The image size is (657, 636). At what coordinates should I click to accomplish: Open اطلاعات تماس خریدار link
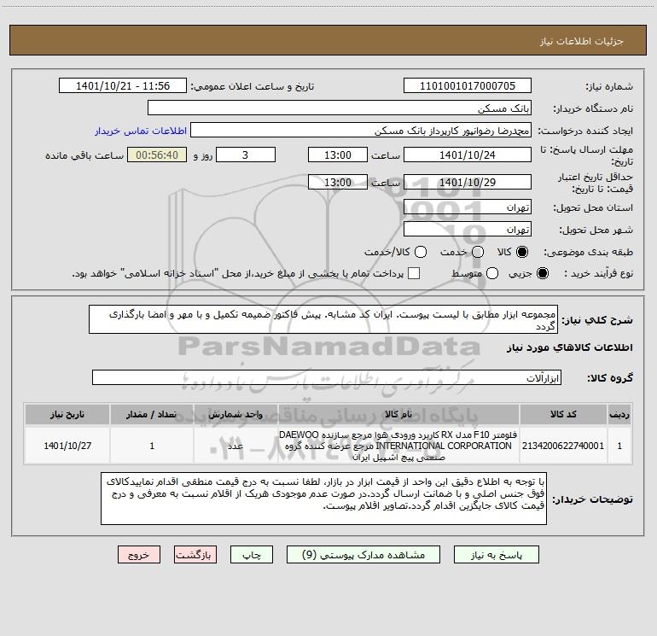click(x=141, y=131)
